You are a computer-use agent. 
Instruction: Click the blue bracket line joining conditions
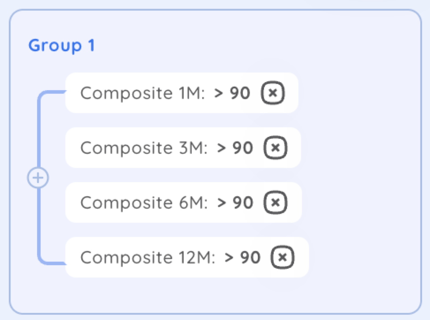click(39, 132)
